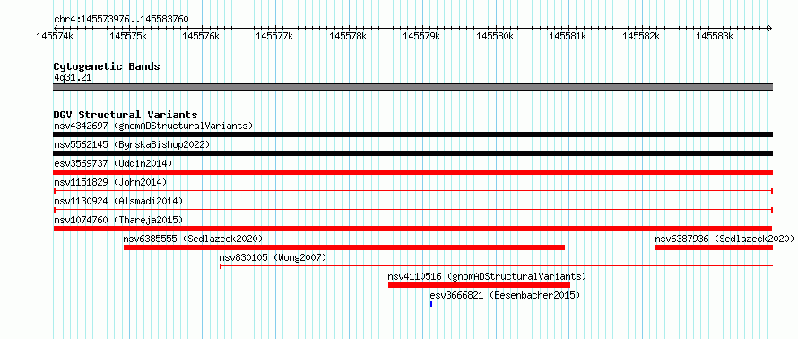Click the black bar for nsv5562145
The width and height of the screenshot is (798, 339).
click(x=412, y=153)
